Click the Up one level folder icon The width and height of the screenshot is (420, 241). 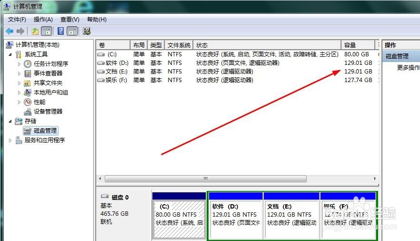[35, 31]
